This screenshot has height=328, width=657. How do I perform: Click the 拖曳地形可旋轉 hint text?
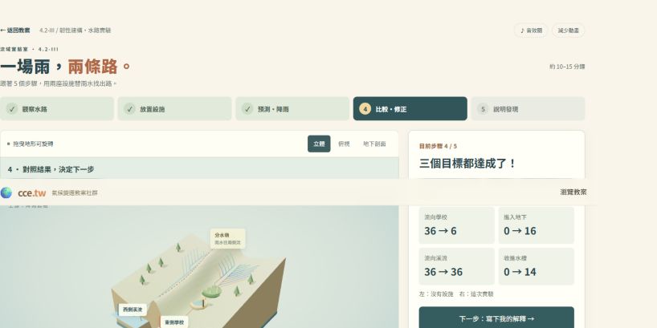pyautogui.click(x=33, y=144)
